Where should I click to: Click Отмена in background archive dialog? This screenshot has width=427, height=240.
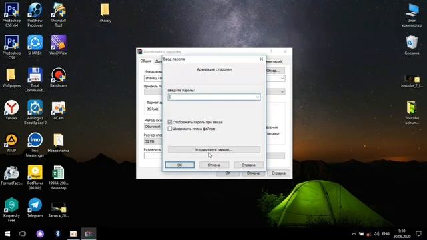pos(253,173)
